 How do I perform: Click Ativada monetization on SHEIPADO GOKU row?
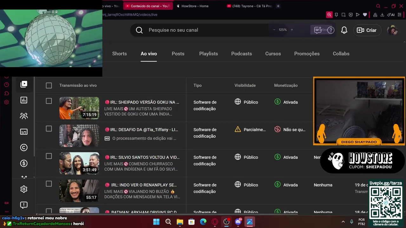tap(286, 102)
